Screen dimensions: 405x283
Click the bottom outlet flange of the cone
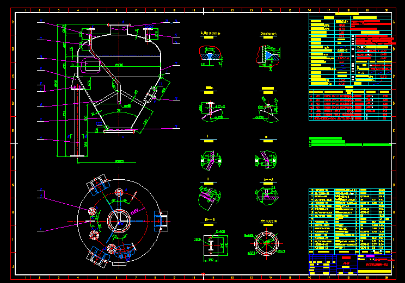(119, 130)
